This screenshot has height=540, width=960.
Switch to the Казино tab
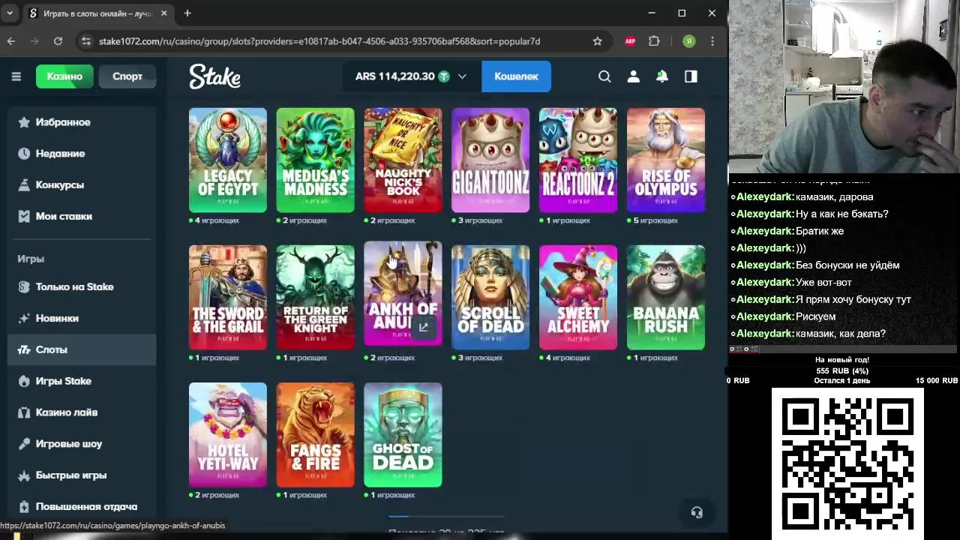(64, 76)
